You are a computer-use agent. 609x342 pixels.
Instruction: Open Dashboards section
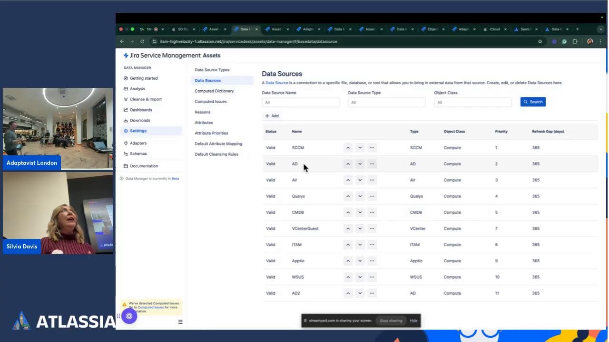141,110
